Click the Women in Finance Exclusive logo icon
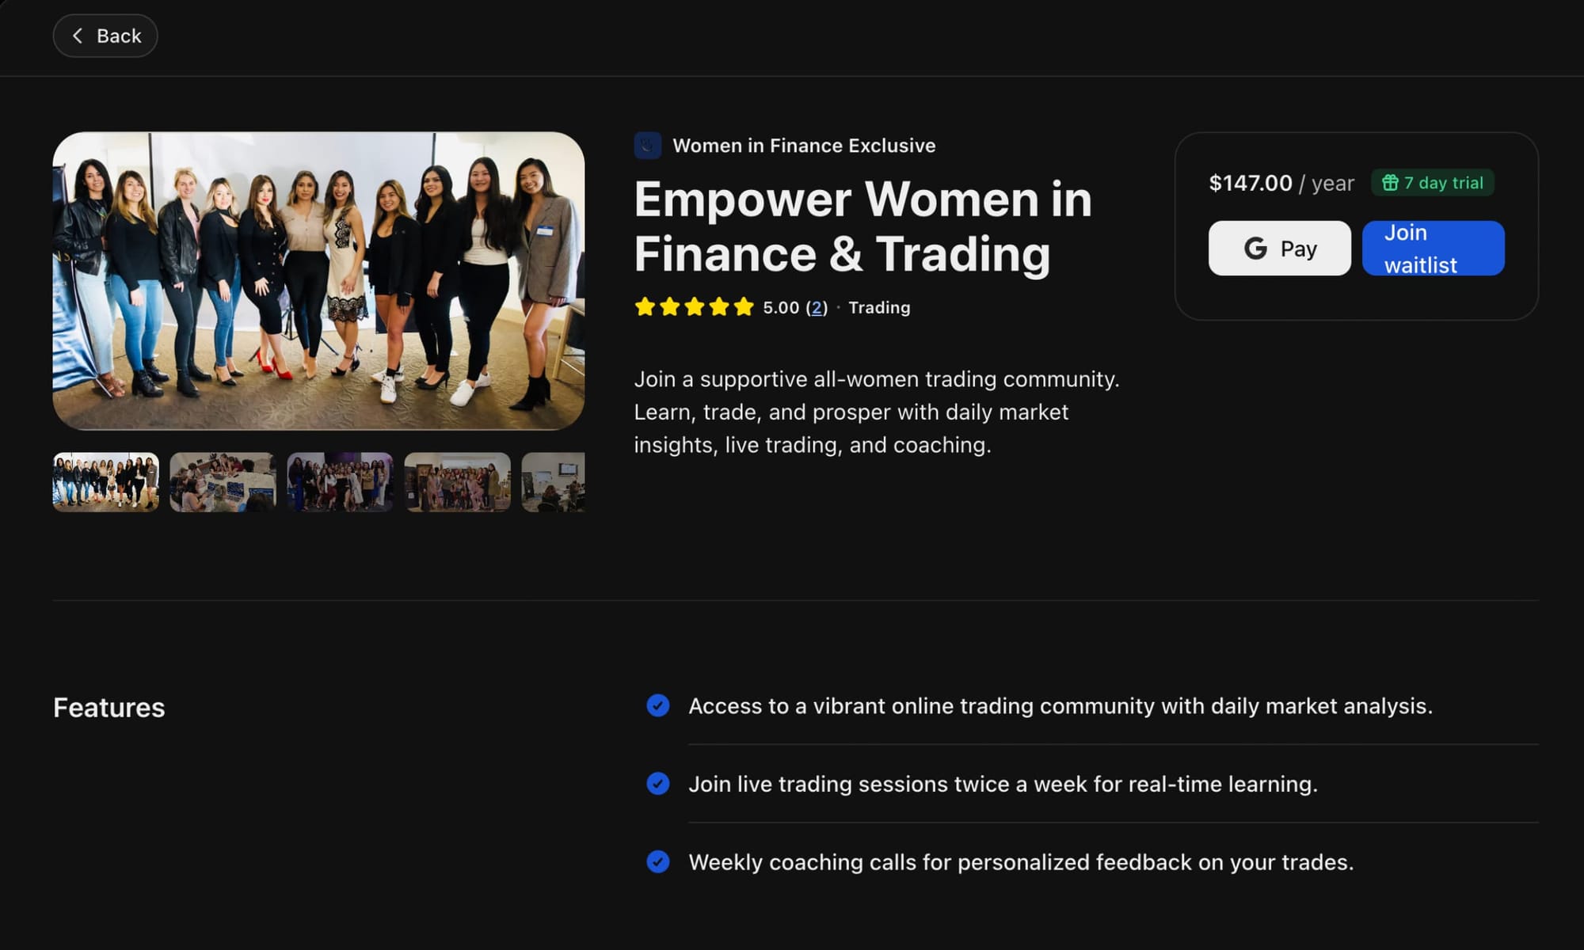The image size is (1584, 950). (x=647, y=146)
